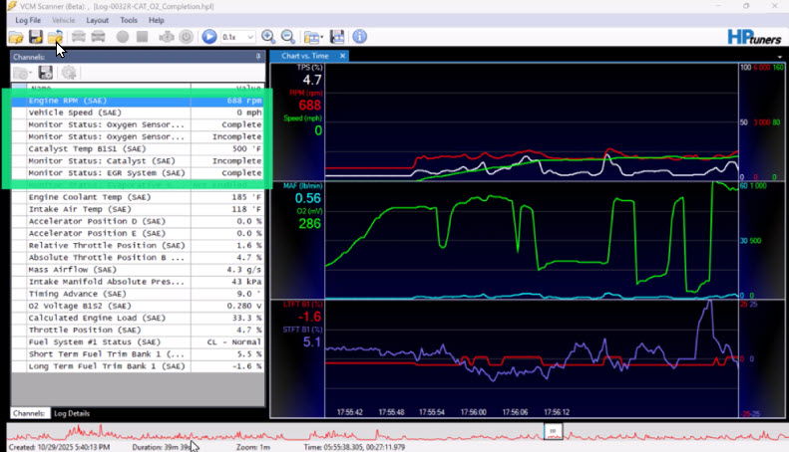Image resolution: width=789 pixels, height=452 pixels.
Task: Open the Layout menu
Action: (97, 20)
